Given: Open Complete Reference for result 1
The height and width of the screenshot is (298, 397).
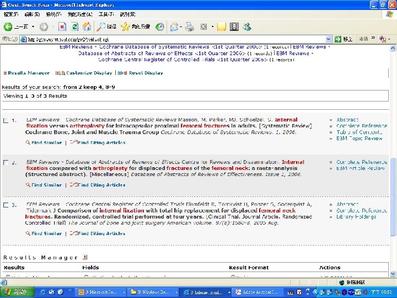Looking at the screenshot, I should tap(362, 126).
